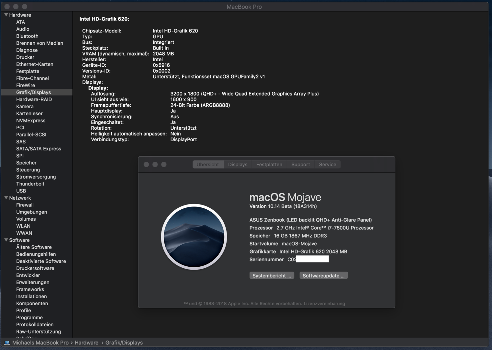The height and width of the screenshot is (350, 492).
Task: Click the Softwareupdate button
Action: coord(323,275)
